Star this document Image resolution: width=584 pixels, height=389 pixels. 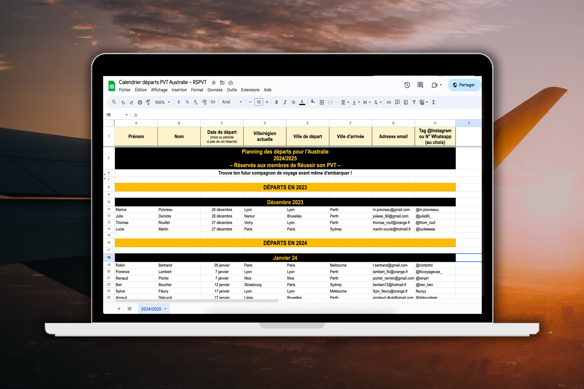214,83
